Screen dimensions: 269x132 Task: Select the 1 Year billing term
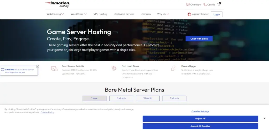pyautogui.click(x=95, y=98)
